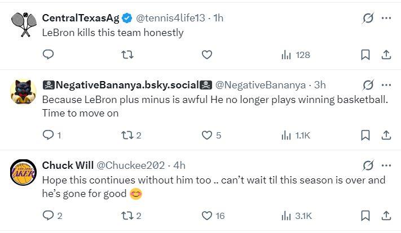Open Chuck Will's Lakers logo avatar
The width and height of the screenshot is (401, 233).
tap(24, 173)
